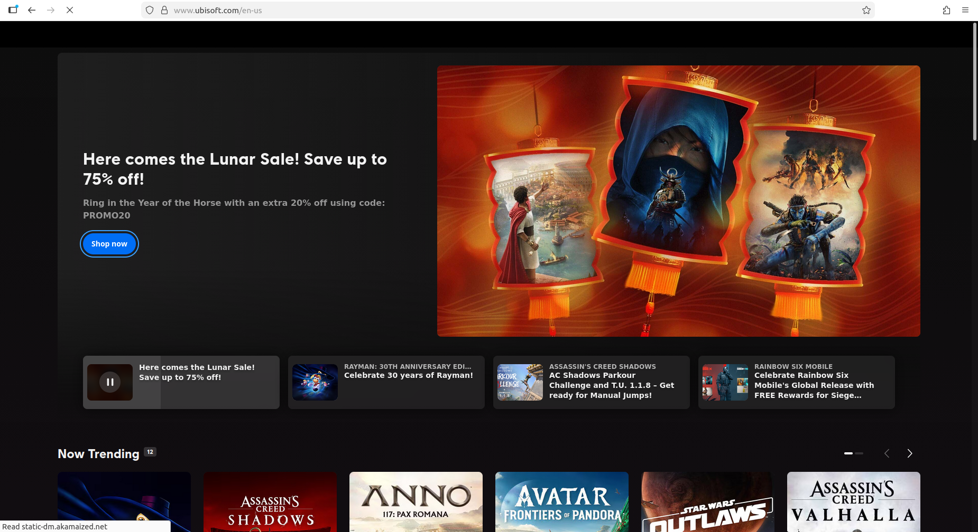Bookmark this page with the star icon

[x=866, y=10]
